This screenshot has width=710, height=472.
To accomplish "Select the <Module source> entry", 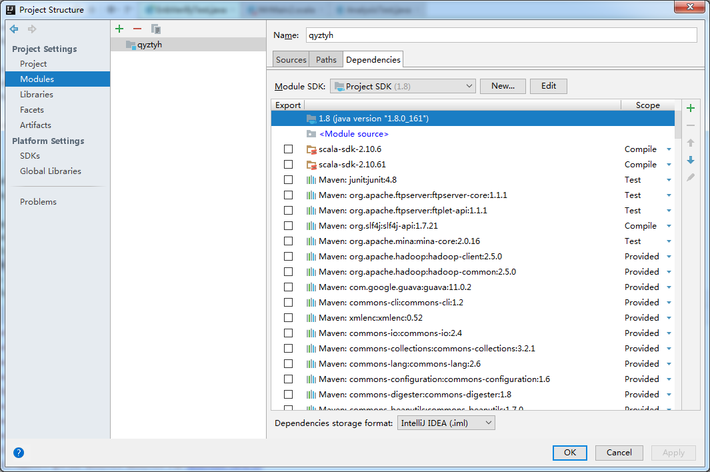I will 353,133.
